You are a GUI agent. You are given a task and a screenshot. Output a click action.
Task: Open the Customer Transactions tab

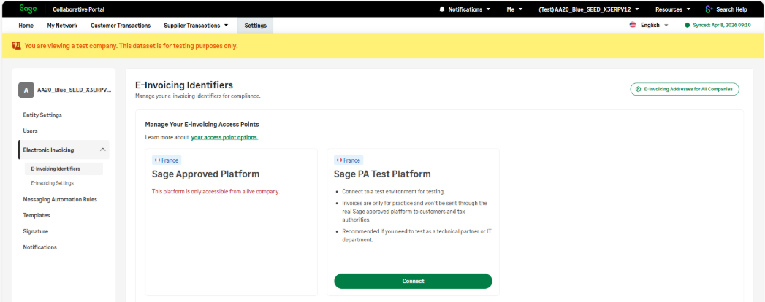click(121, 26)
